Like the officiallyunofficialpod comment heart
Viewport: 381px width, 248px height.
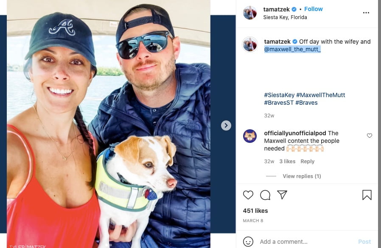[370, 136]
